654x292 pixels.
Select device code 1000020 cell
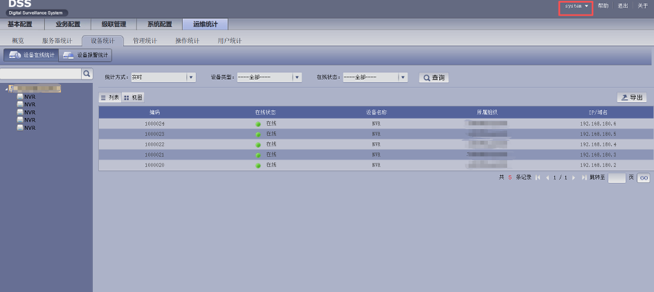point(155,166)
